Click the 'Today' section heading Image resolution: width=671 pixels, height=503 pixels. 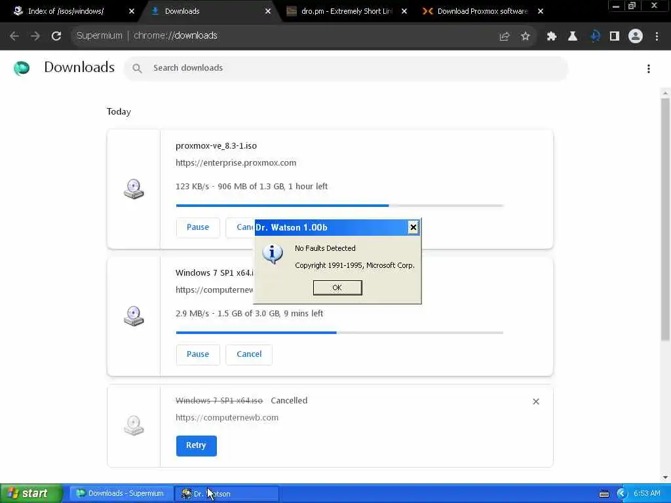(x=119, y=111)
